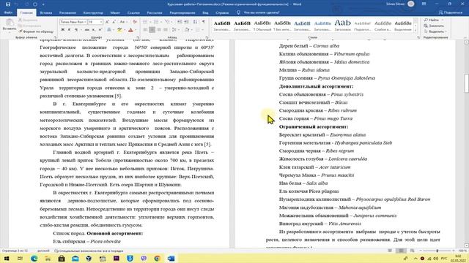Open the Windows Start menu
Image resolution: width=469 pixels, height=263 pixels.
(x=7, y=258)
